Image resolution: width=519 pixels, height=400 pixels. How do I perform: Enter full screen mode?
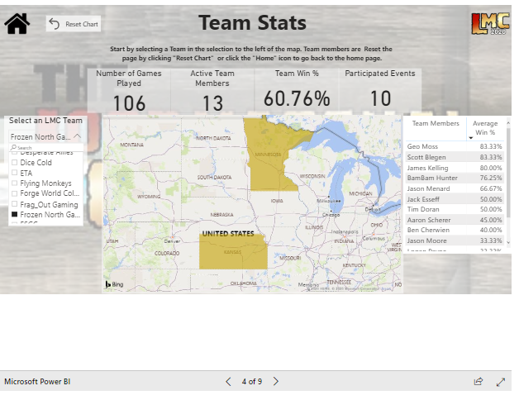pos(501,382)
